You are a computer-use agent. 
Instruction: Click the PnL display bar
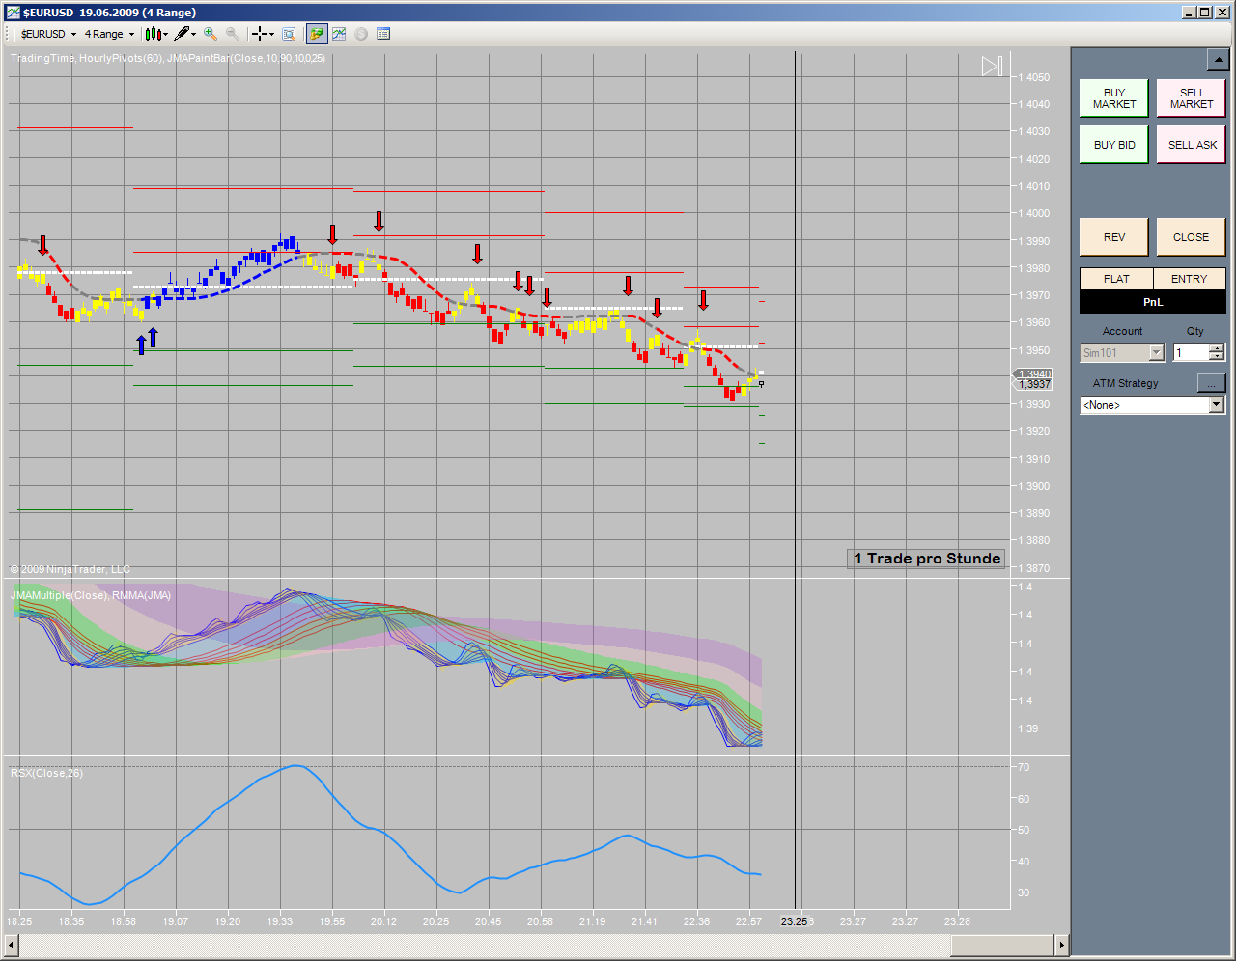tap(1153, 302)
